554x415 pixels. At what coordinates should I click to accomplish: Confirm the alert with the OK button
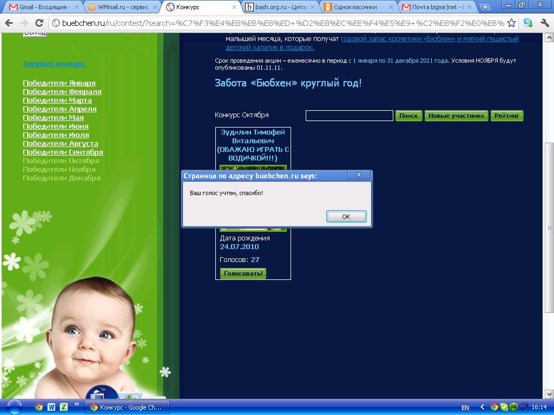point(346,216)
